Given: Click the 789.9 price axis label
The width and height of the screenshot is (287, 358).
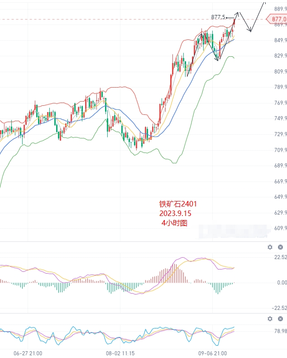Looking at the screenshot, I should coord(280,87).
